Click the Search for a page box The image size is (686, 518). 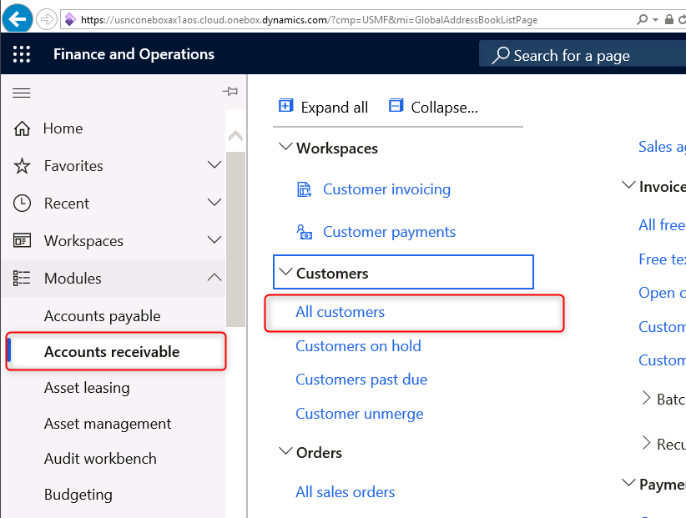pyautogui.click(x=584, y=55)
